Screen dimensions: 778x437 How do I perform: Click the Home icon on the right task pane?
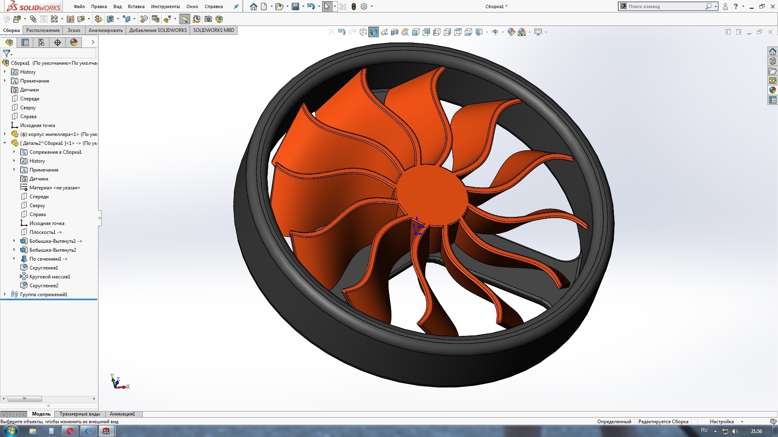(x=773, y=51)
